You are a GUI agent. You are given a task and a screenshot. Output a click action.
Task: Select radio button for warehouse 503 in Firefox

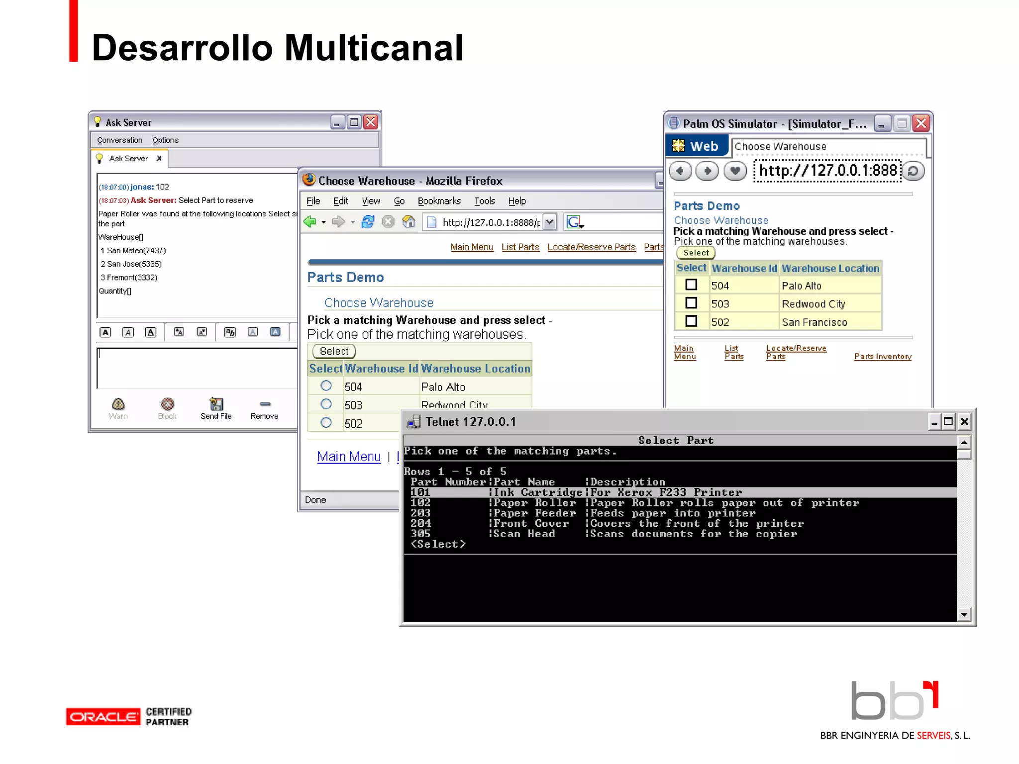(326, 404)
